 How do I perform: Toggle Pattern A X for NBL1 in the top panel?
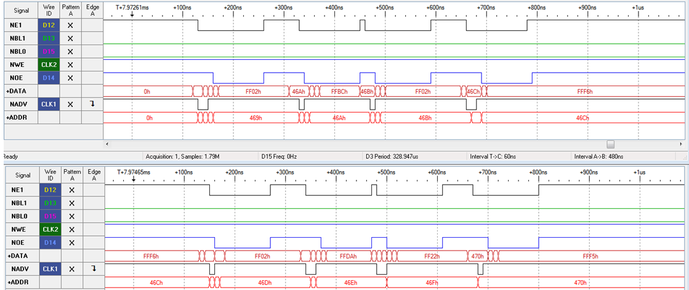pos(70,39)
